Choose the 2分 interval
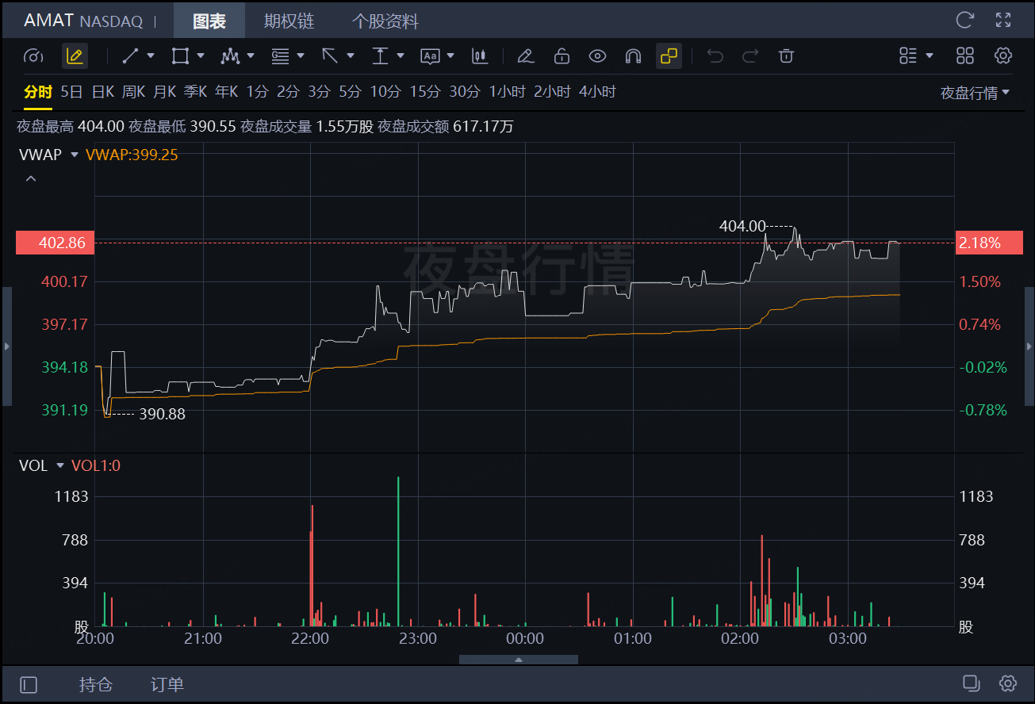The height and width of the screenshot is (704, 1035). coord(288,93)
